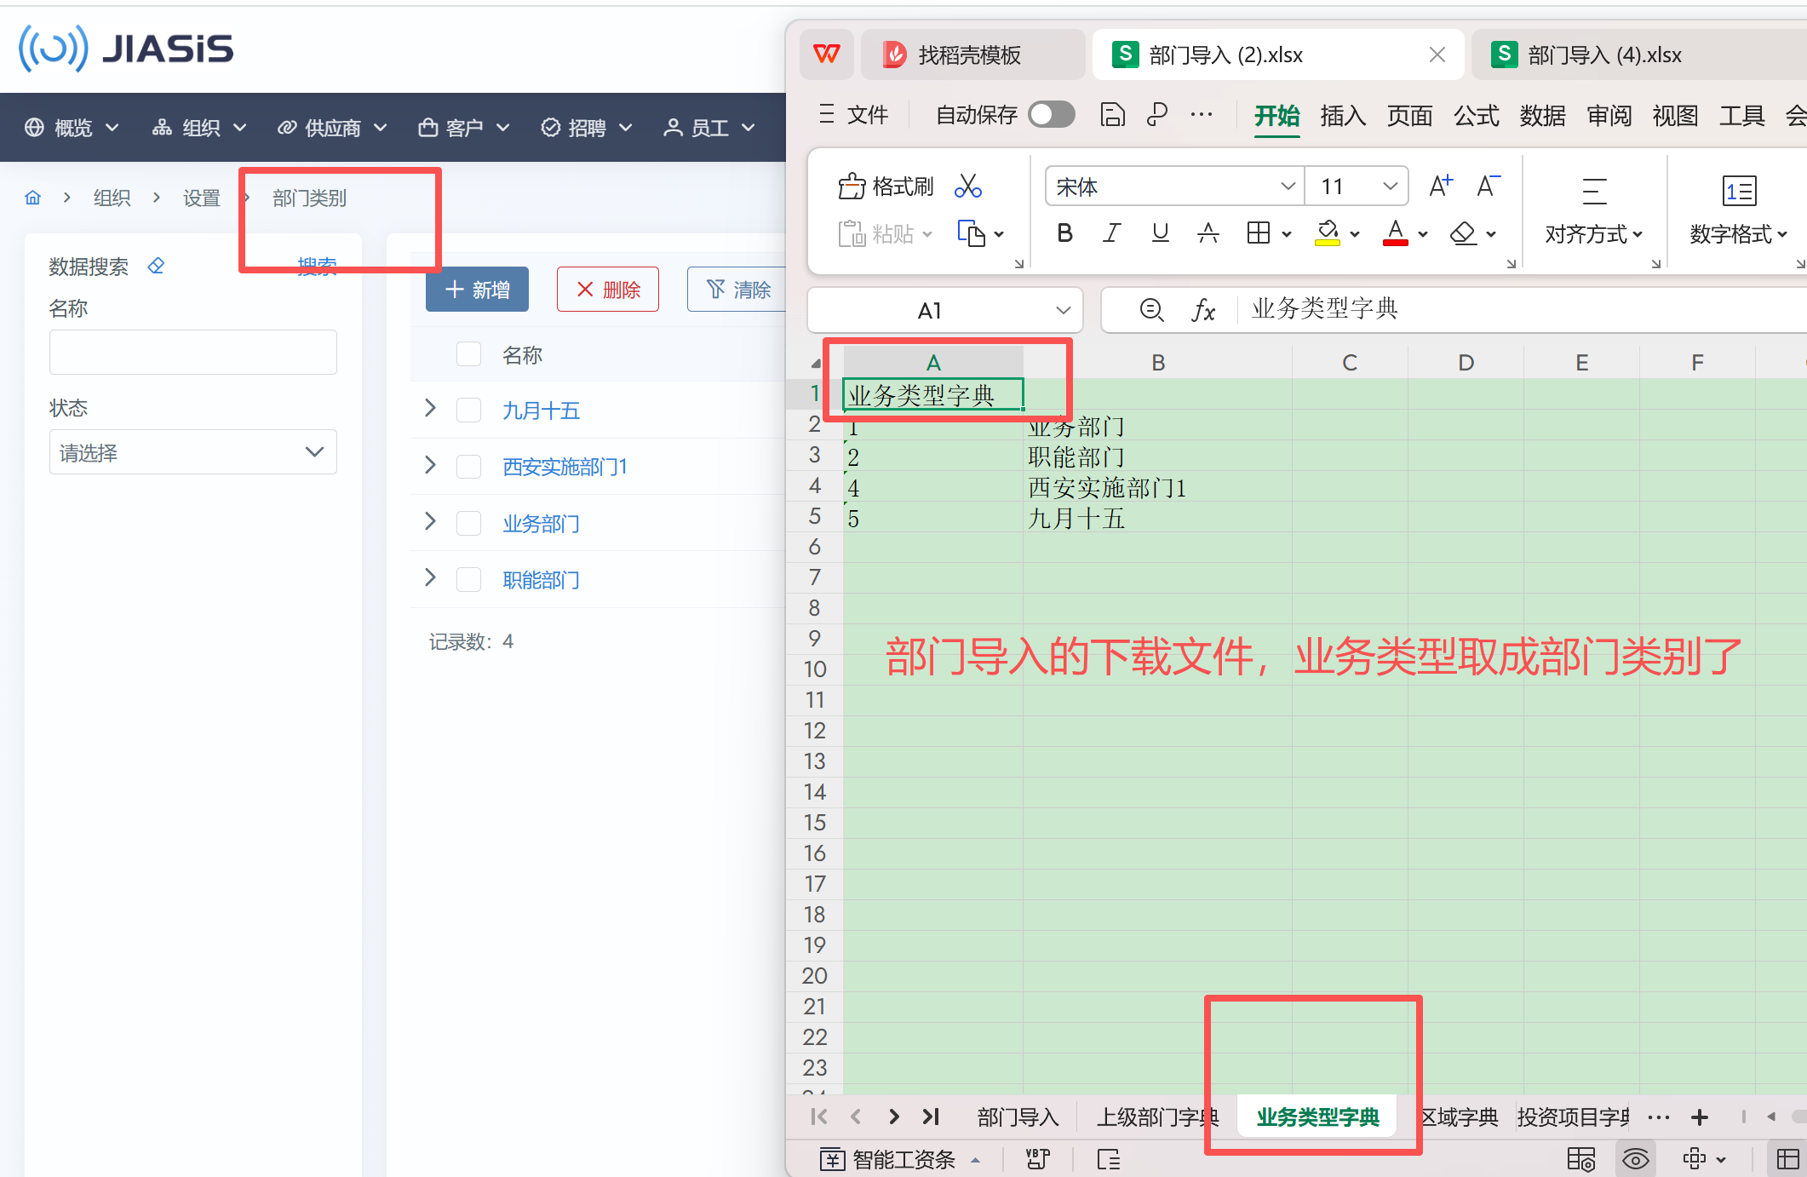
Task: Click the scissors Cut icon
Action: (x=968, y=187)
